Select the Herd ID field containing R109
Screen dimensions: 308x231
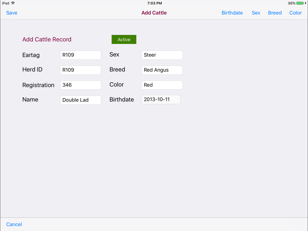pos(80,70)
